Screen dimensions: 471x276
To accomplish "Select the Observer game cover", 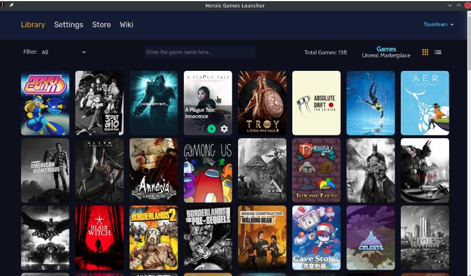I will (154, 103).
